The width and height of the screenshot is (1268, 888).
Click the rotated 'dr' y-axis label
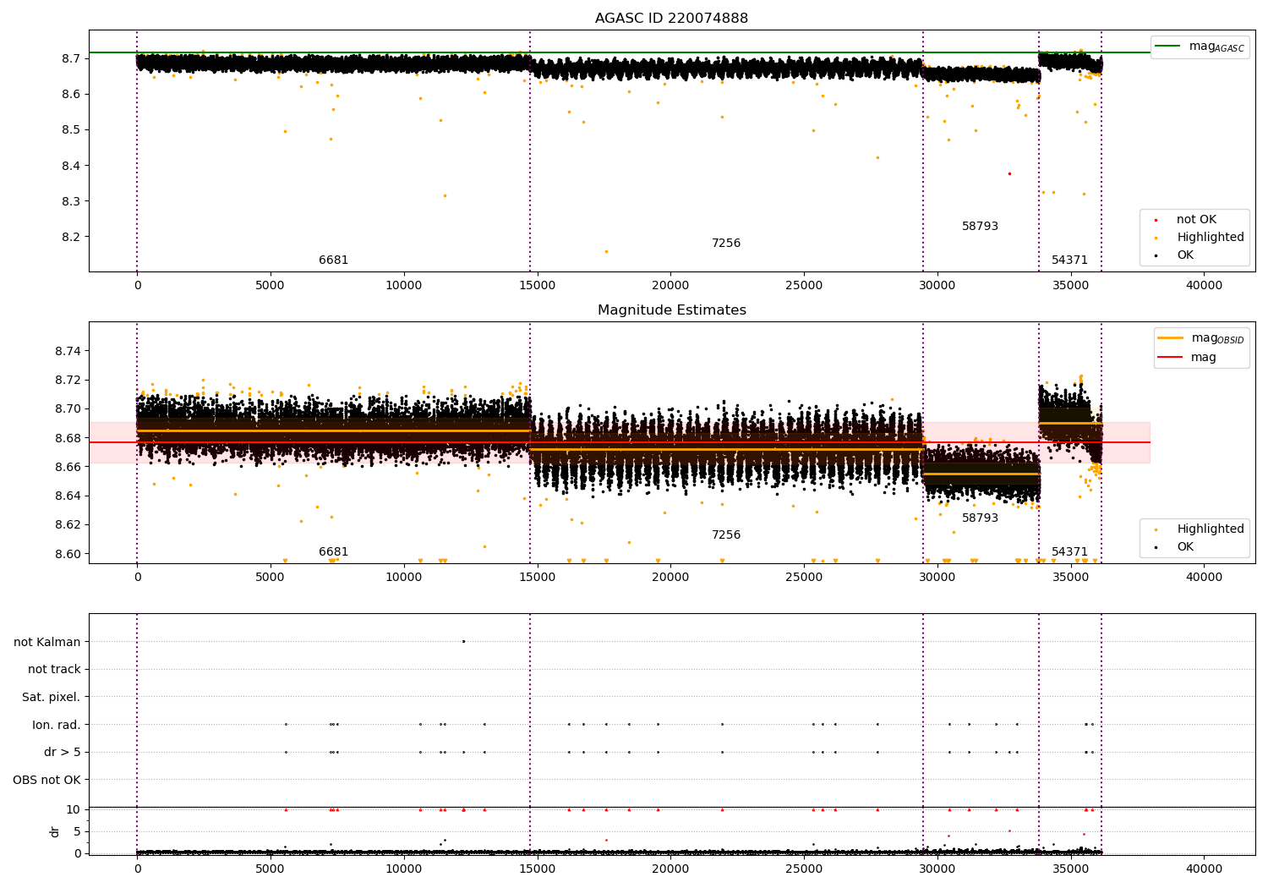pos(55,831)
